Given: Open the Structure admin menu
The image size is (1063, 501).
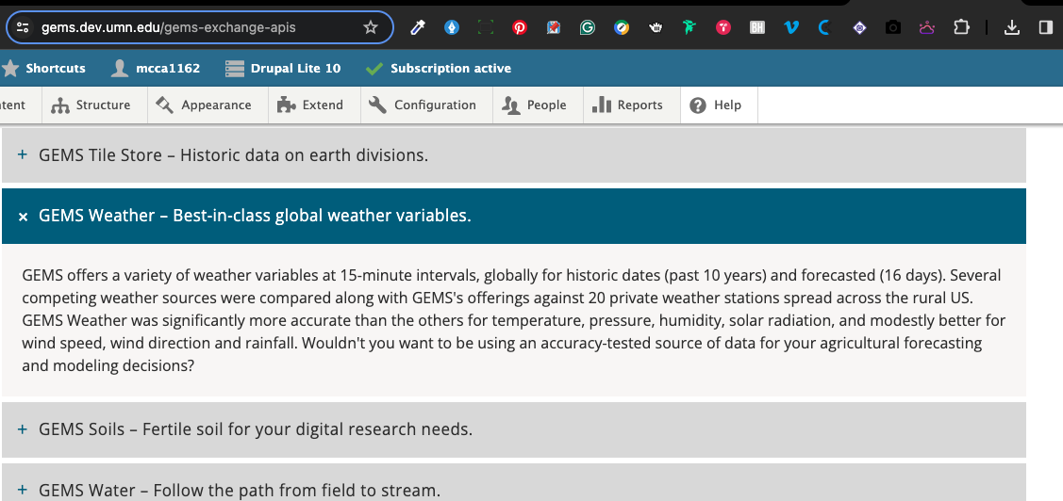Looking at the screenshot, I should [91, 105].
